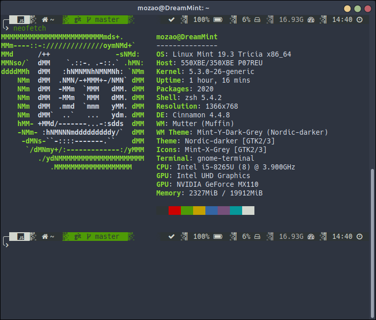376x320 pixels.
Task: Click the WM value Mutter (Muffin)
Action: click(203, 124)
